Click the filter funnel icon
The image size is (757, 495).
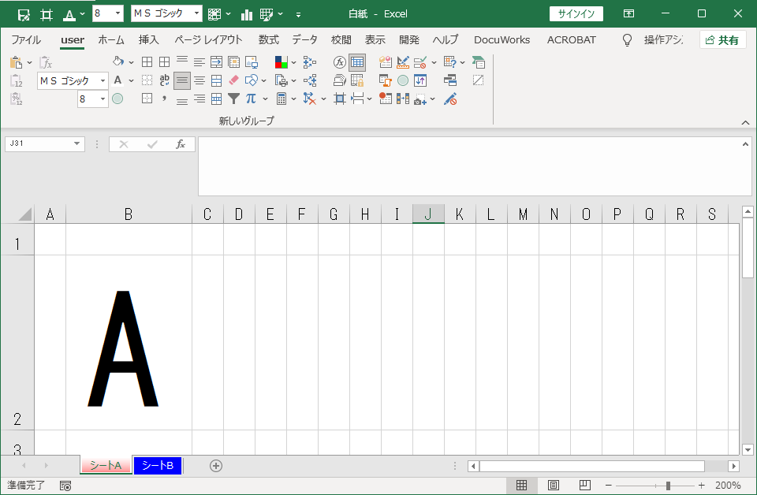pos(233,99)
